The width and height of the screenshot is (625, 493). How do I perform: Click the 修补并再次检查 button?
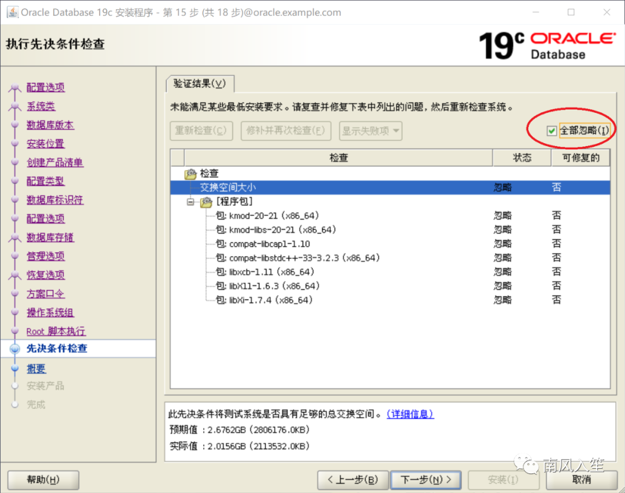click(x=286, y=131)
